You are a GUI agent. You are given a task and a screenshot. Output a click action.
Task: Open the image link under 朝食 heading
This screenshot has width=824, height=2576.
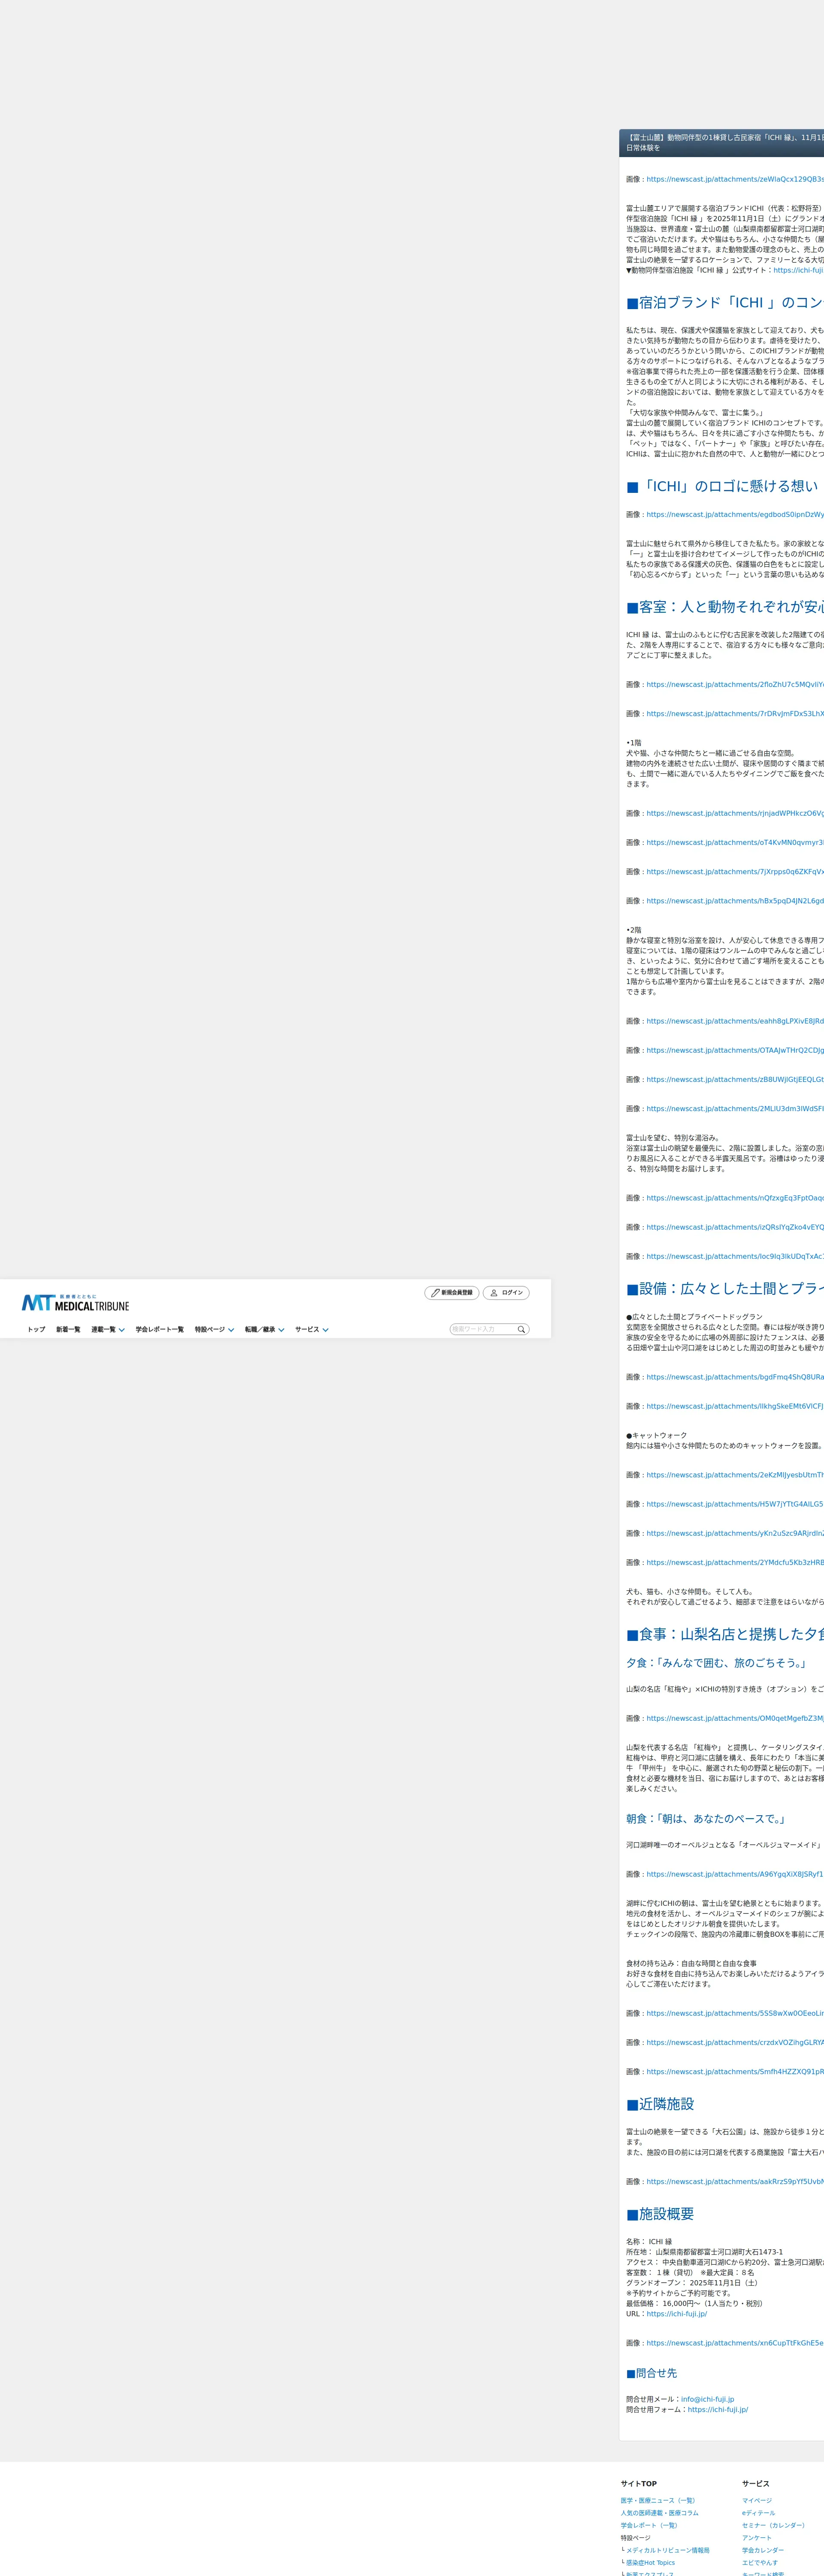(735, 1874)
